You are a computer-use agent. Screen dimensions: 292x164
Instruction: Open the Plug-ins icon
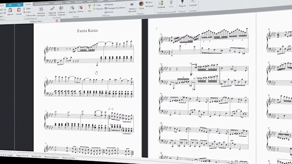(182, 2)
